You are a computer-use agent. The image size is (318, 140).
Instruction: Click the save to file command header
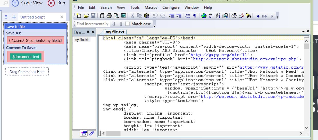(x=36, y=26)
